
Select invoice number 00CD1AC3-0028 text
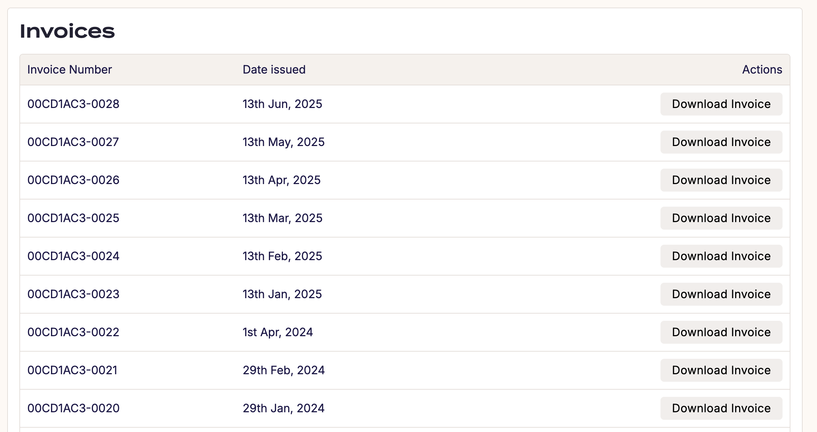click(x=73, y=104)
